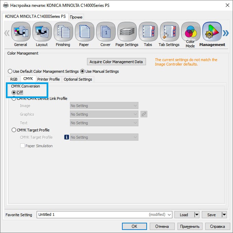The height and width of the screenshot is (233, 233).
Task: Toggle the Paper Simulation checkbox
Action: pyautogui.click(x=22, y=145)
